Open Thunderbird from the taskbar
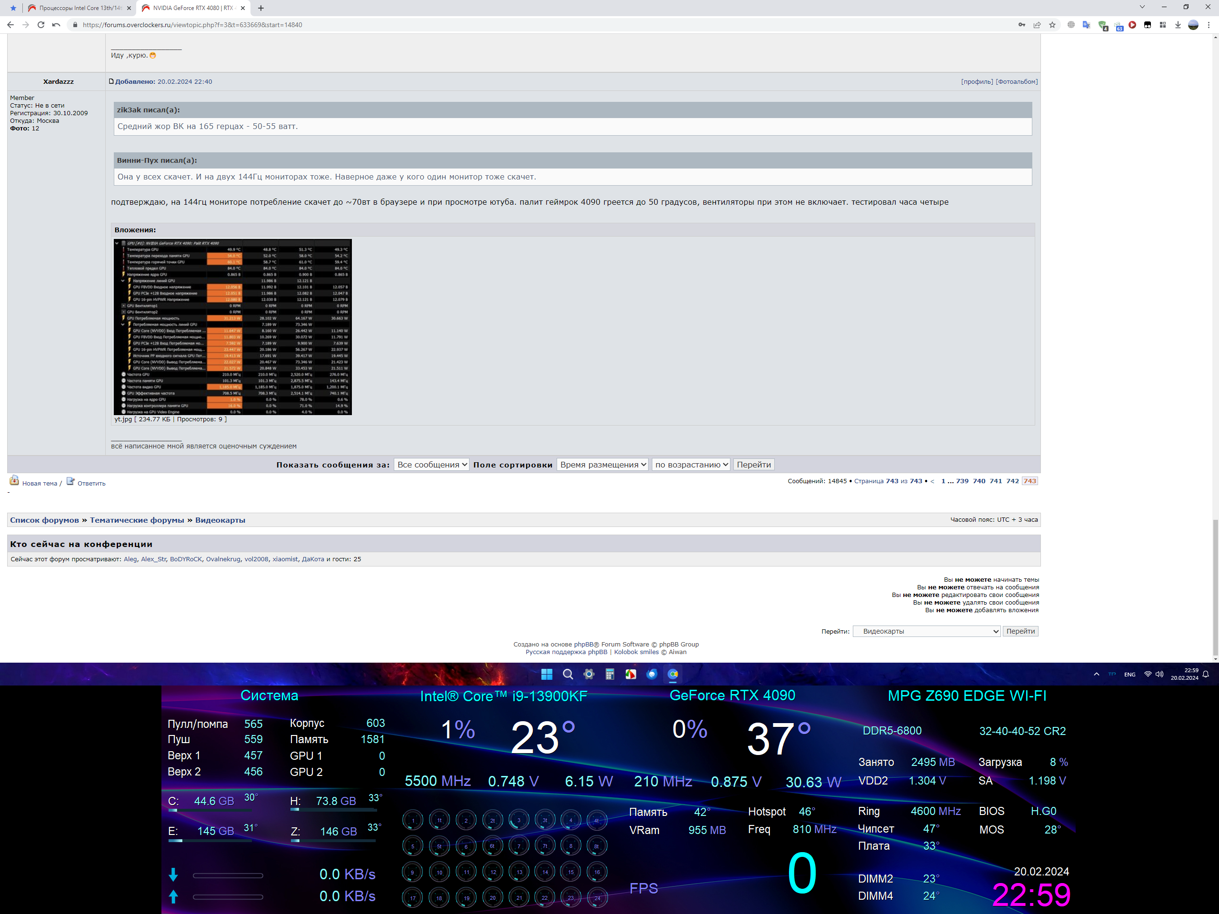The height and width of the screenshot is (914, 1219). pyautogui.click(x=651, y=675)
